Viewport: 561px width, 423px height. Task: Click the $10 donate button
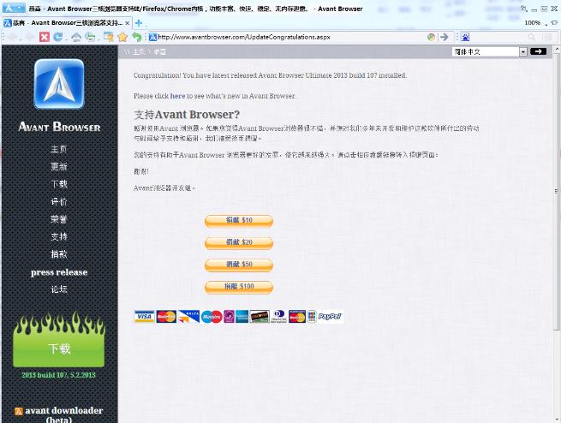(x=238, y=221)
